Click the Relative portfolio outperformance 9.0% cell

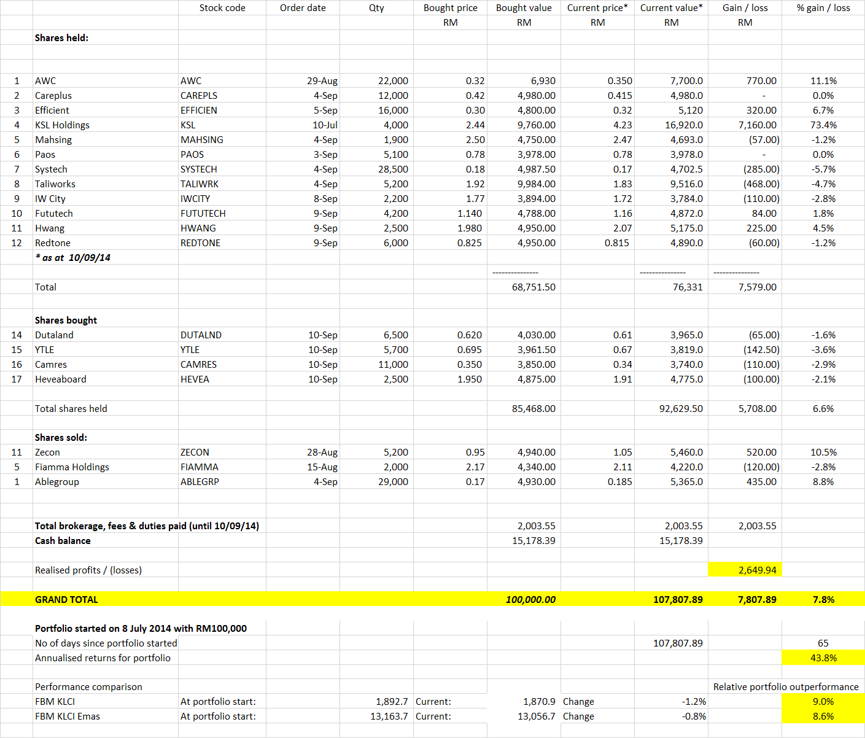click(823, 702)
